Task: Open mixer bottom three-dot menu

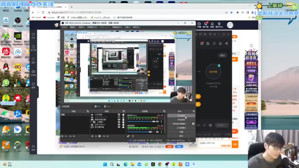Action: coord(133,136)
